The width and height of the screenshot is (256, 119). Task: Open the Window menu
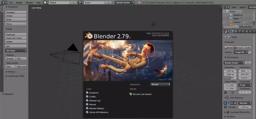tap(29, 3)
